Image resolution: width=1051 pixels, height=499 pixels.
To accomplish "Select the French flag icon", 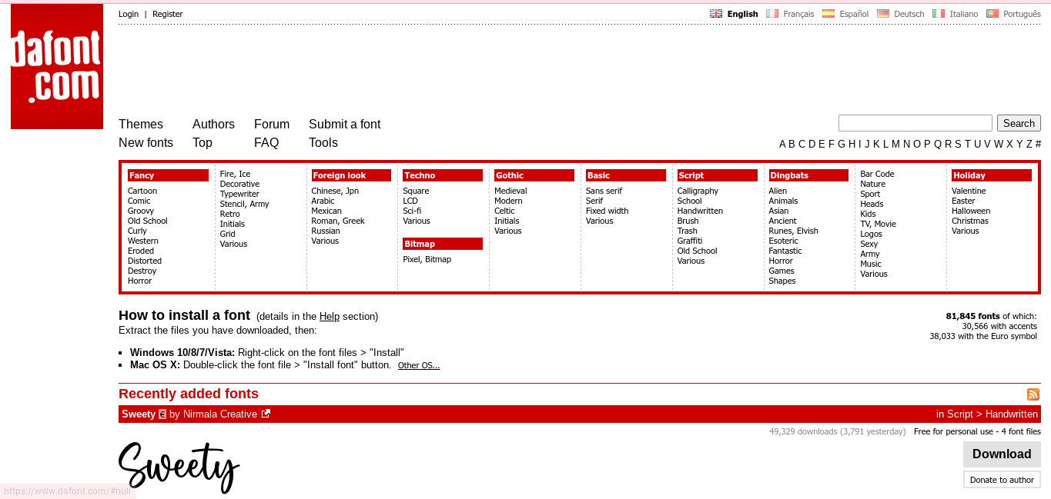I will point(772,14).
